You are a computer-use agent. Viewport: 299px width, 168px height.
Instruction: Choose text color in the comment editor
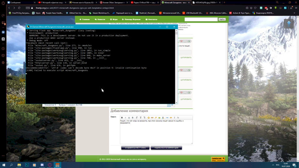[163, 118]
